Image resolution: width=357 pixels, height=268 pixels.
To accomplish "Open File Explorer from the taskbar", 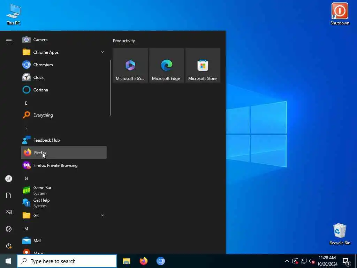I will (x=126, y=261).
